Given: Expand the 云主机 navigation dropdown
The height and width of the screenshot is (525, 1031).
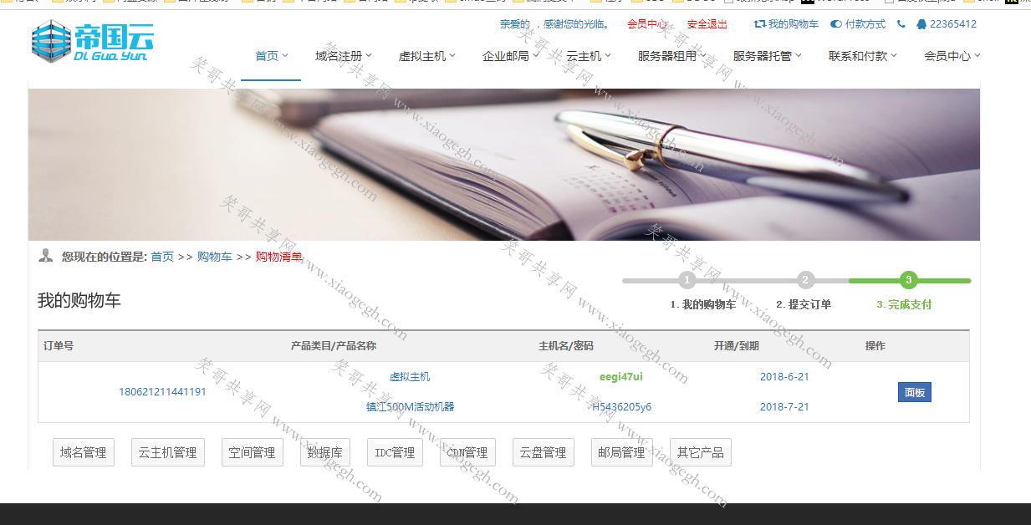Looking at the screenshot, I should pos(589,56).
